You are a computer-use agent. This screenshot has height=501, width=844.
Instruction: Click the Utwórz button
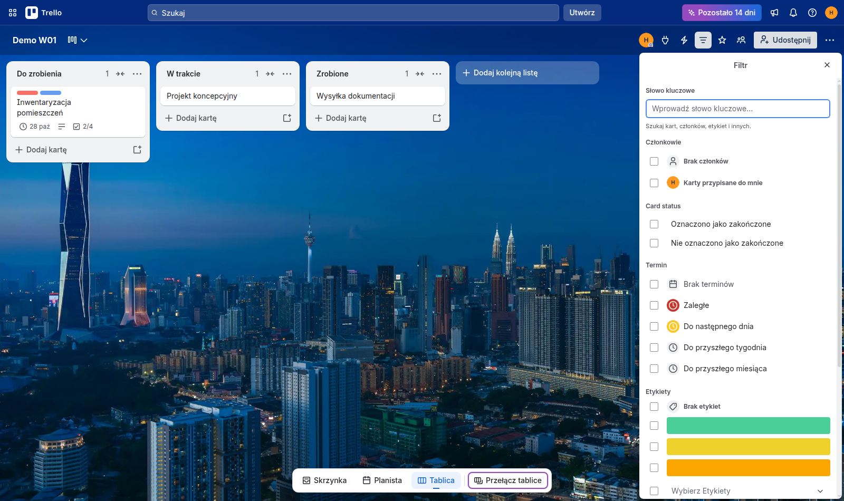point(582,13)
